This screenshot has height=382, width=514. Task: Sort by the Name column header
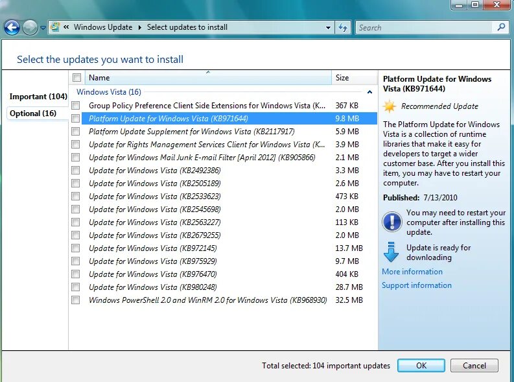(208, 78)
